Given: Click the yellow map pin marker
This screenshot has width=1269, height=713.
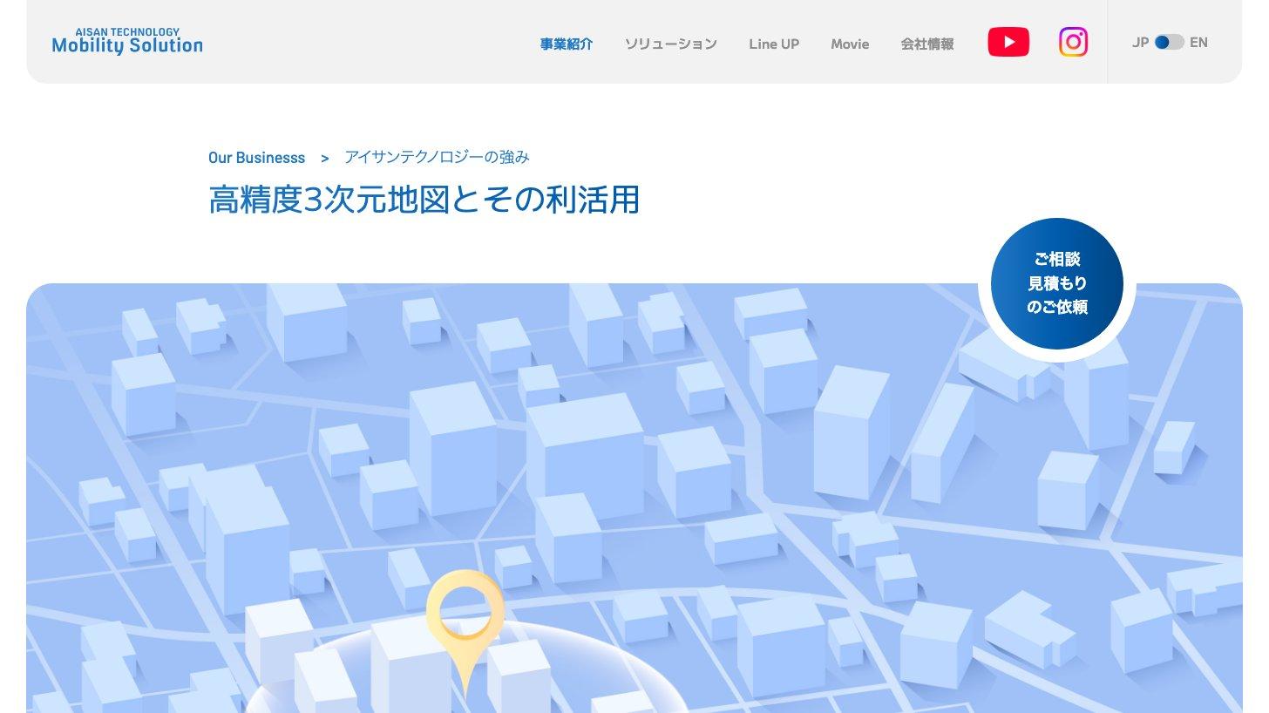Looking at the screenshot, I should click(x=465, y=634).
